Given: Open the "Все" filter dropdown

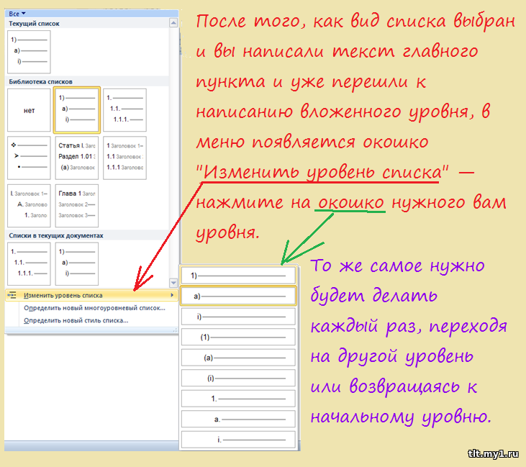Looking at the screenshot, I should pos(17,13).
